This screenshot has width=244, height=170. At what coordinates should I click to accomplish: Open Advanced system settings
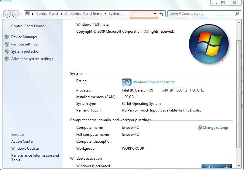32,59
